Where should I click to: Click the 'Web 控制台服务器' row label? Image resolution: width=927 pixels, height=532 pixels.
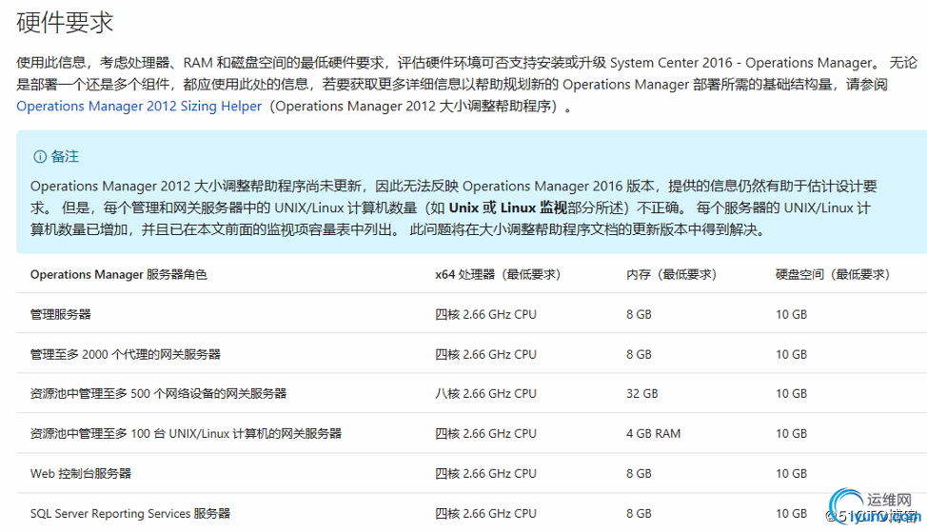[x=81, y=474]
